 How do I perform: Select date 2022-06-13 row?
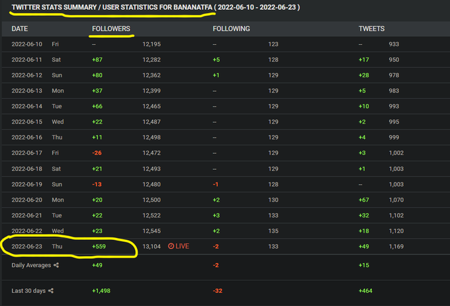(x=226, y=91)
